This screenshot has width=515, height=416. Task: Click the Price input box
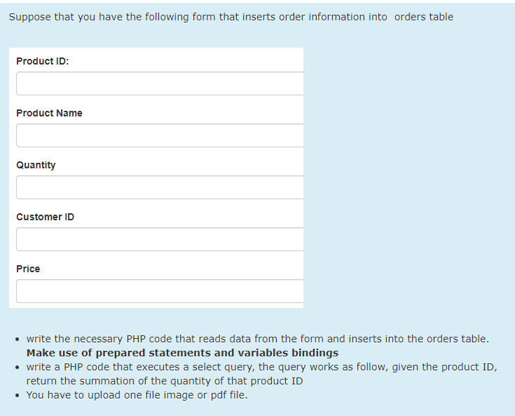[160, 291]
